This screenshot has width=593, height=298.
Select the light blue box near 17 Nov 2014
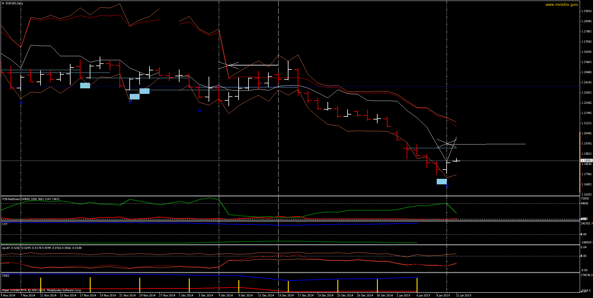click(x=85, y=86)
